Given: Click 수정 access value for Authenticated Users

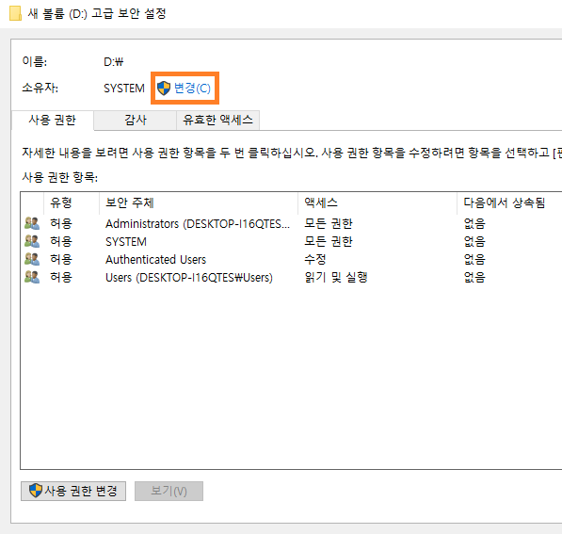Looking at the screenshot, I should tap(315, 259).
